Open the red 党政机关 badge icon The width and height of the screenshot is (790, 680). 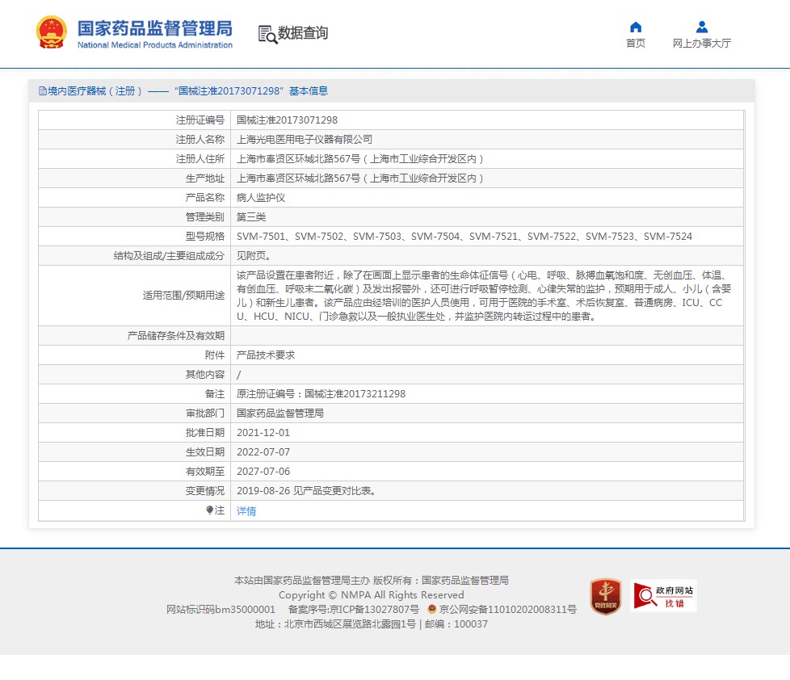point(605,596)
